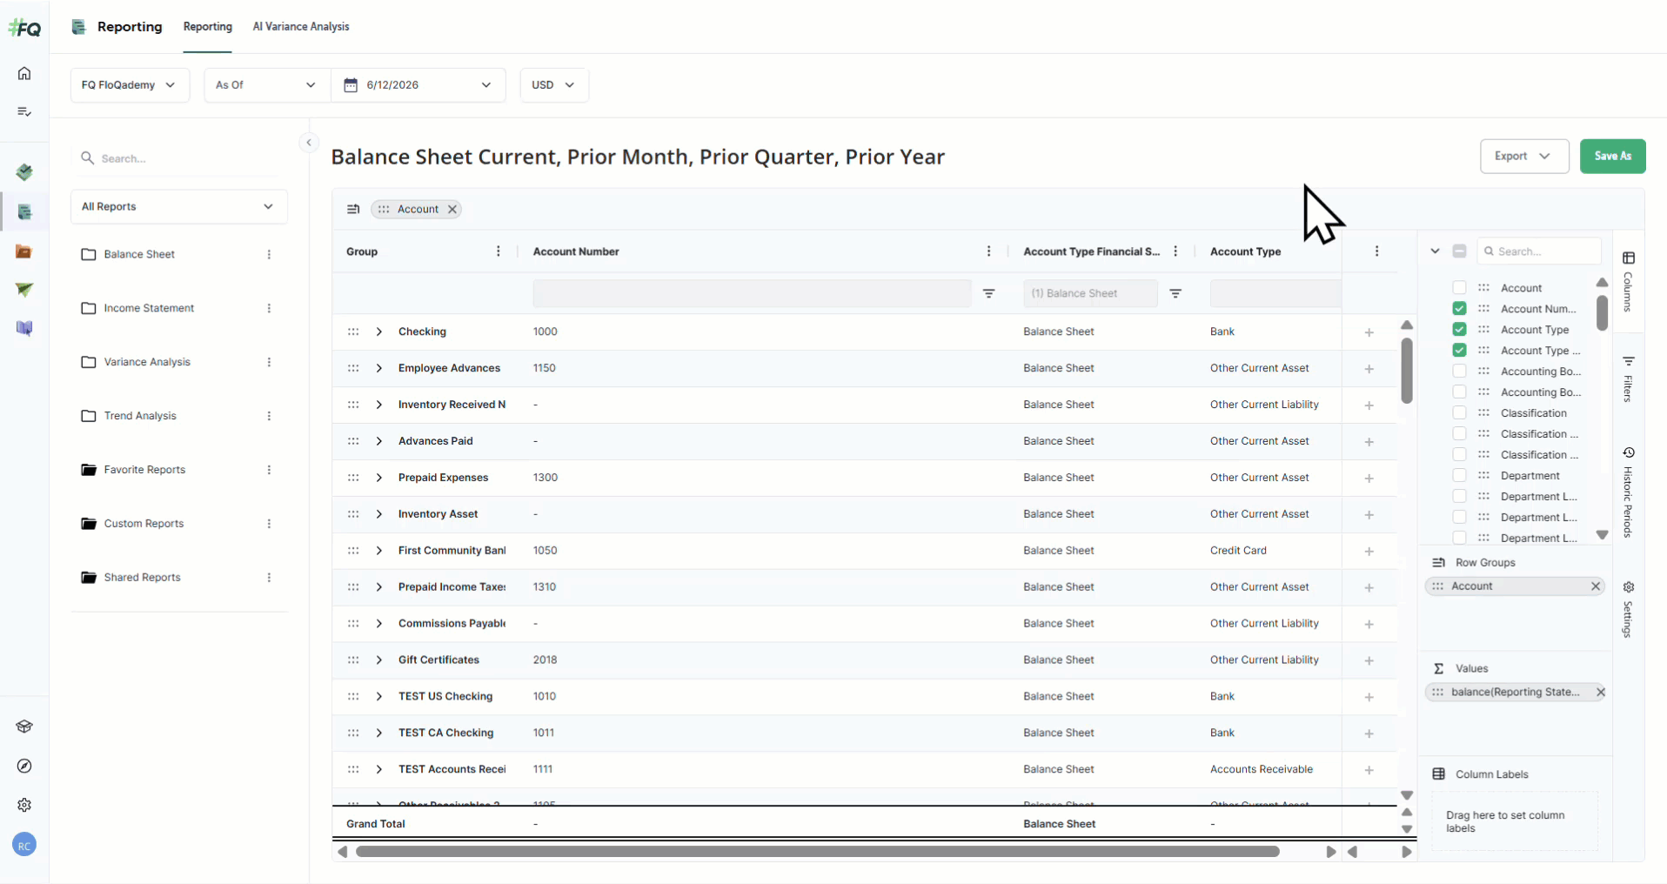Click the (1) Balance Sheet filter field
The image size is (1667, 884).
(x=1090, y=293)
